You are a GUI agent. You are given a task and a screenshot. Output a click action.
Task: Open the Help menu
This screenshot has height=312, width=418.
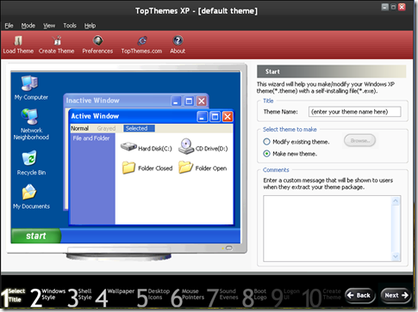coord(90,26)
